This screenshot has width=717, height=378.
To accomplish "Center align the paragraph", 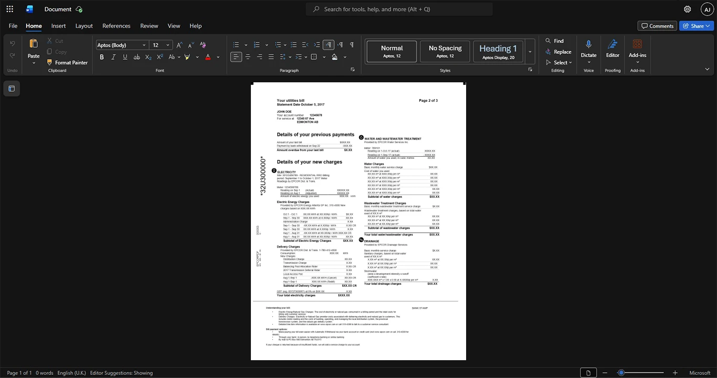I will coord(248,57).
